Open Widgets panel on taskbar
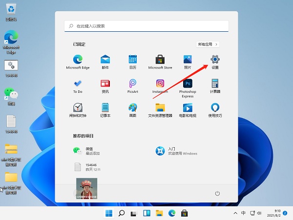The image size is (293, 220). (x=146, y=213)
